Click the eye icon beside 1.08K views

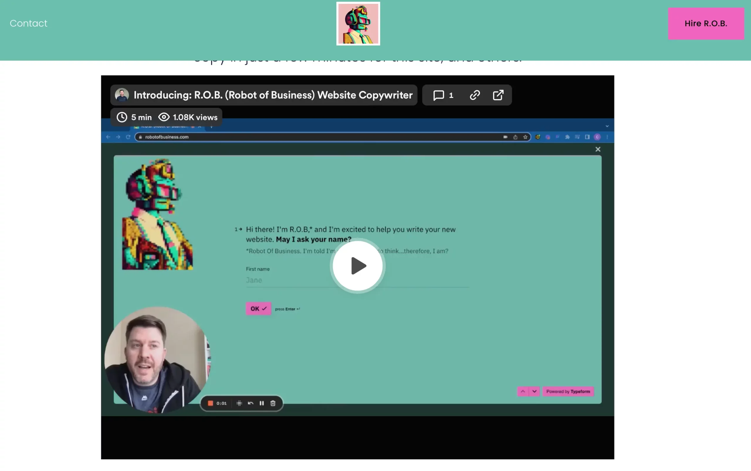[164, 117]
